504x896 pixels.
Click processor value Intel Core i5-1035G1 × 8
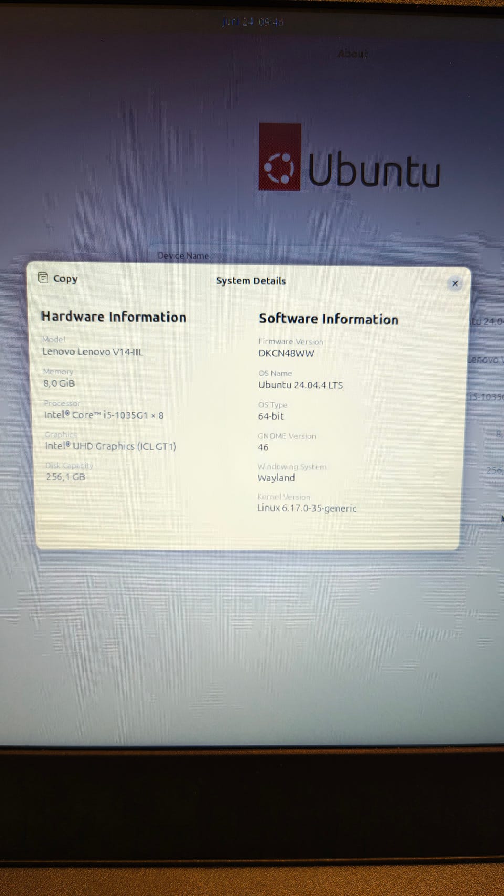click(x=103, y=415)
